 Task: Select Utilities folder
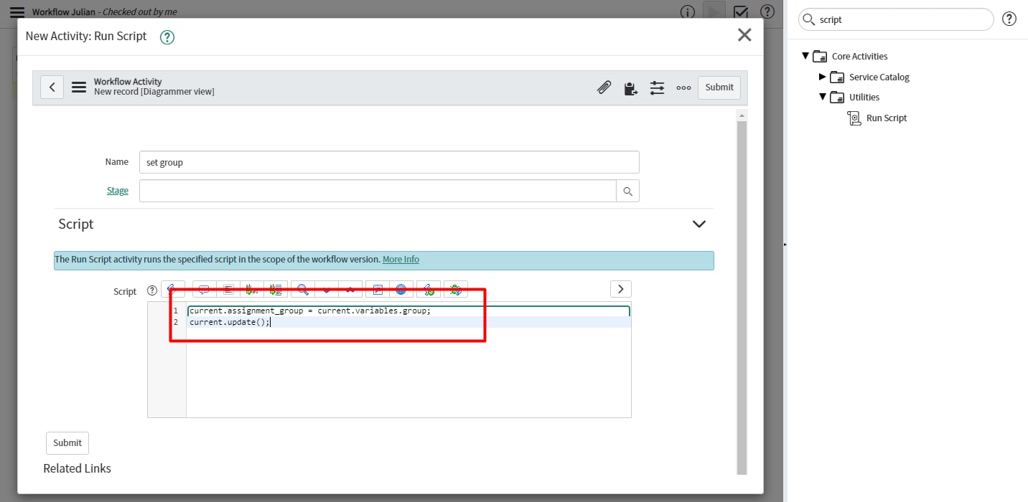[x=855, y=98]
